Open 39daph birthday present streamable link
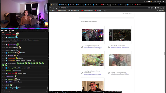The image size is (166, 93). coord(92,74)
